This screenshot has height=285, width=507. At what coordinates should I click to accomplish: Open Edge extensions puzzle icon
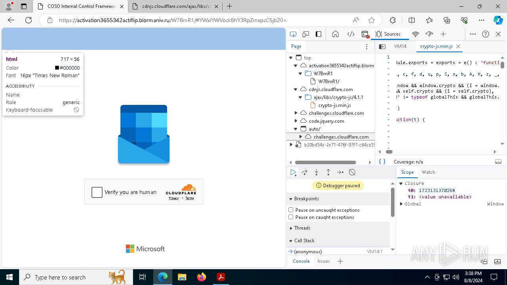393,20
